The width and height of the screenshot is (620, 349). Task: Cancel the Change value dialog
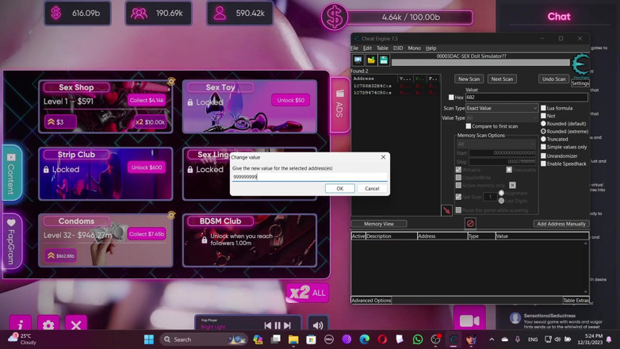tap(372, 188)
